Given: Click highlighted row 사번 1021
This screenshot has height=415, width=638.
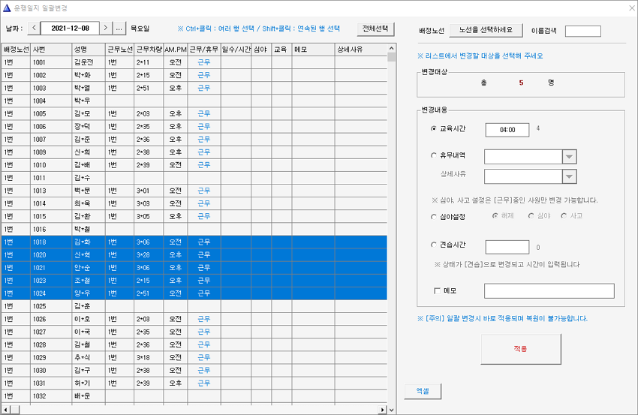Looking at the screenshot, I should pyautogui.click(x=194, y=268).
